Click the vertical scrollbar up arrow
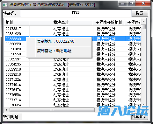 pyautogui.click(x=143, y=21)
